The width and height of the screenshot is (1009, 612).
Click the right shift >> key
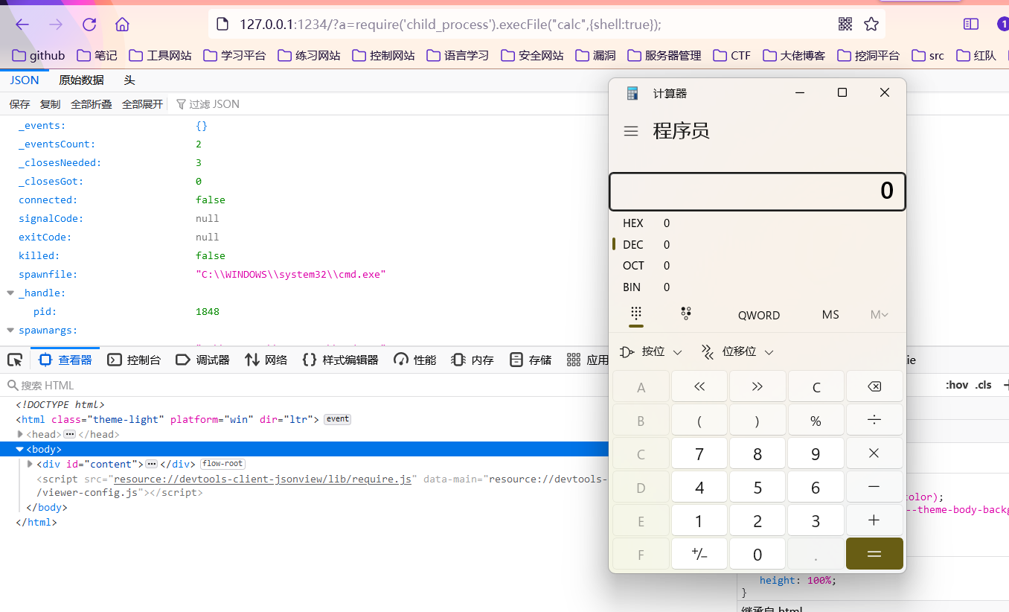[x=757, y=387]
